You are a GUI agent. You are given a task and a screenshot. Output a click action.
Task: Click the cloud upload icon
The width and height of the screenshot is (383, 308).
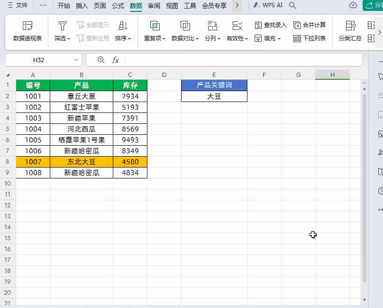tap(353, 5)
